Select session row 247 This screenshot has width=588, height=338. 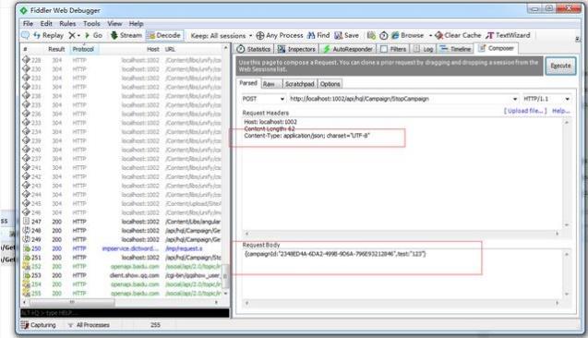pyautogui.click(x=122, y=222)
